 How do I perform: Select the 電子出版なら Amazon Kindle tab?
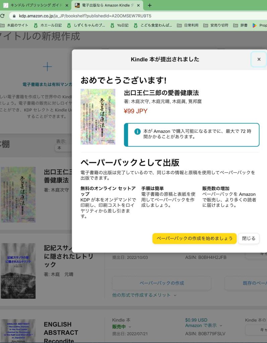coord(108,5)
